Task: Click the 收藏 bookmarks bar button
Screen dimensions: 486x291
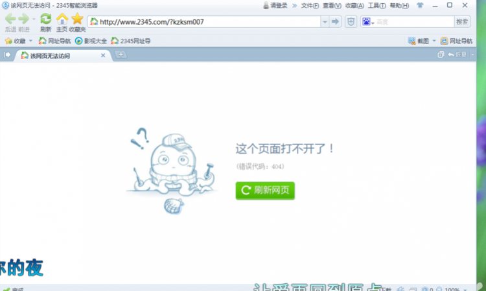Action: [x=16, y=41]
